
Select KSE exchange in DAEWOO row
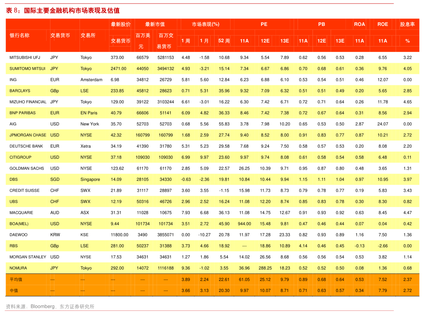(x=85, y=235)
